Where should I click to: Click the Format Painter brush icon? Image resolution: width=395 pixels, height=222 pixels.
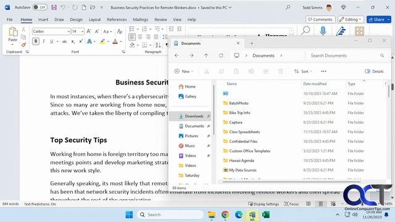[x=23, y=45]
